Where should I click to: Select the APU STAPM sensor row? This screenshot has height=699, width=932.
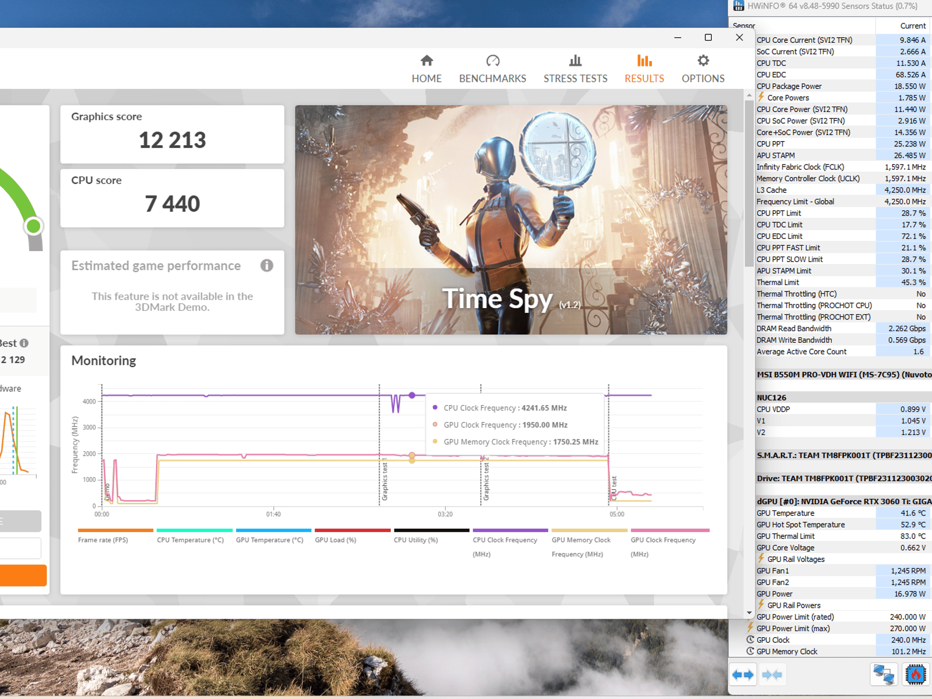843,155
